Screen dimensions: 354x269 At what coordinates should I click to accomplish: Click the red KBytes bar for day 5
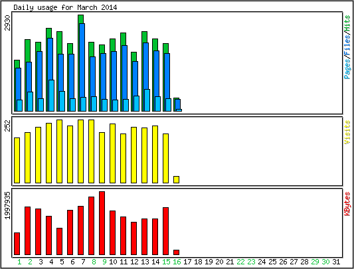point(59,242)
